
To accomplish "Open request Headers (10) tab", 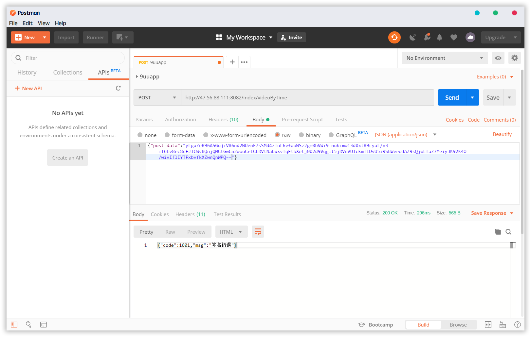I will pyautogui.click(x=224, y=120).
